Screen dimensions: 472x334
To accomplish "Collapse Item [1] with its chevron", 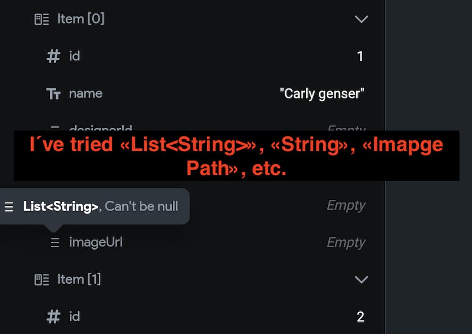I will click(x=361, y=280).
